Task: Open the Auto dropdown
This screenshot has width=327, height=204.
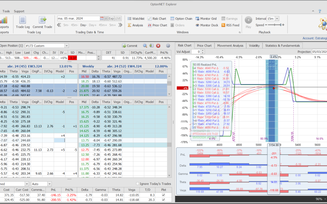Action: (x=49, y=184)
